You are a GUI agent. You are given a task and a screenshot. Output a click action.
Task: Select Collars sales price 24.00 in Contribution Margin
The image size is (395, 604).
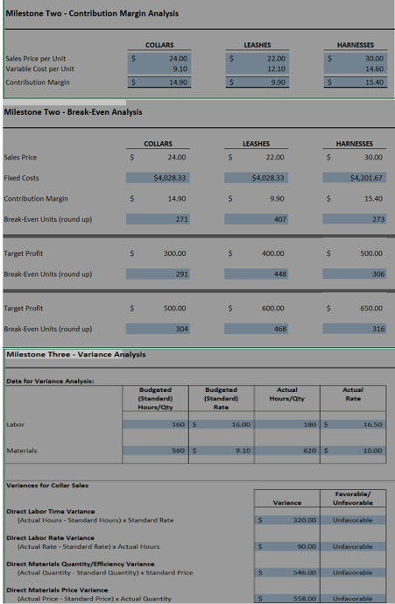pyautogui.click(x=159, y=59)
